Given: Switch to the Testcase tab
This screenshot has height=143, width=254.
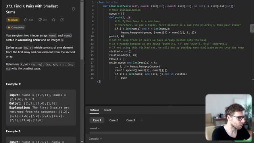Looking at the screenshot, I should point(94,110).
